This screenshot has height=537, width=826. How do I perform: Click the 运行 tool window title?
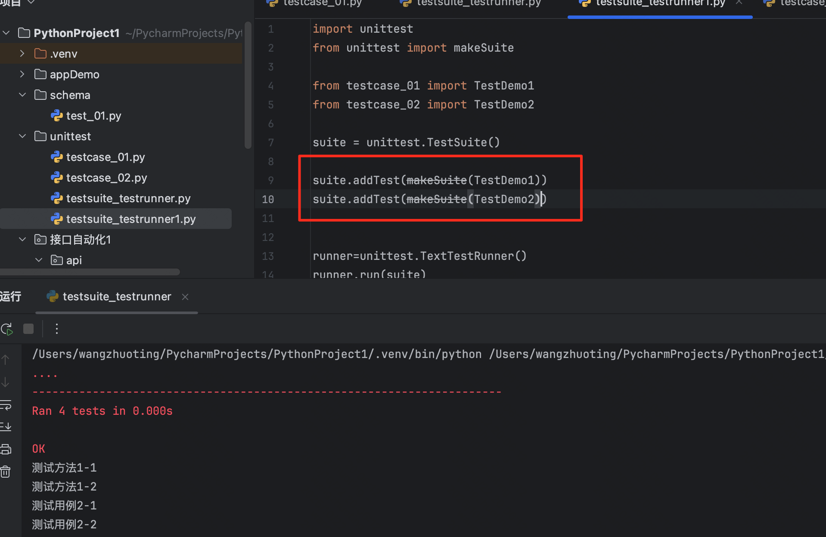(11, 296)
